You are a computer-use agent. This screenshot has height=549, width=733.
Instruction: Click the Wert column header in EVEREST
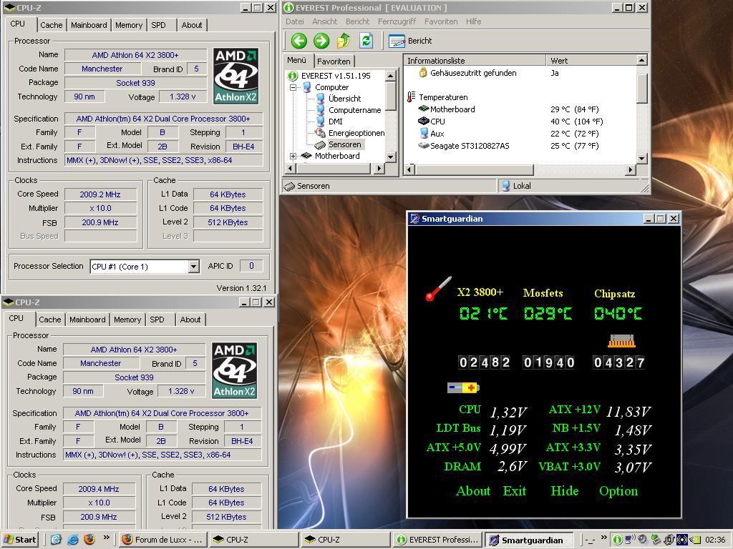point(591,60)
